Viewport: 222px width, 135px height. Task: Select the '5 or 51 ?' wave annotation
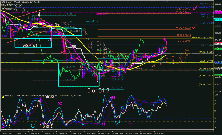(98, 91)
